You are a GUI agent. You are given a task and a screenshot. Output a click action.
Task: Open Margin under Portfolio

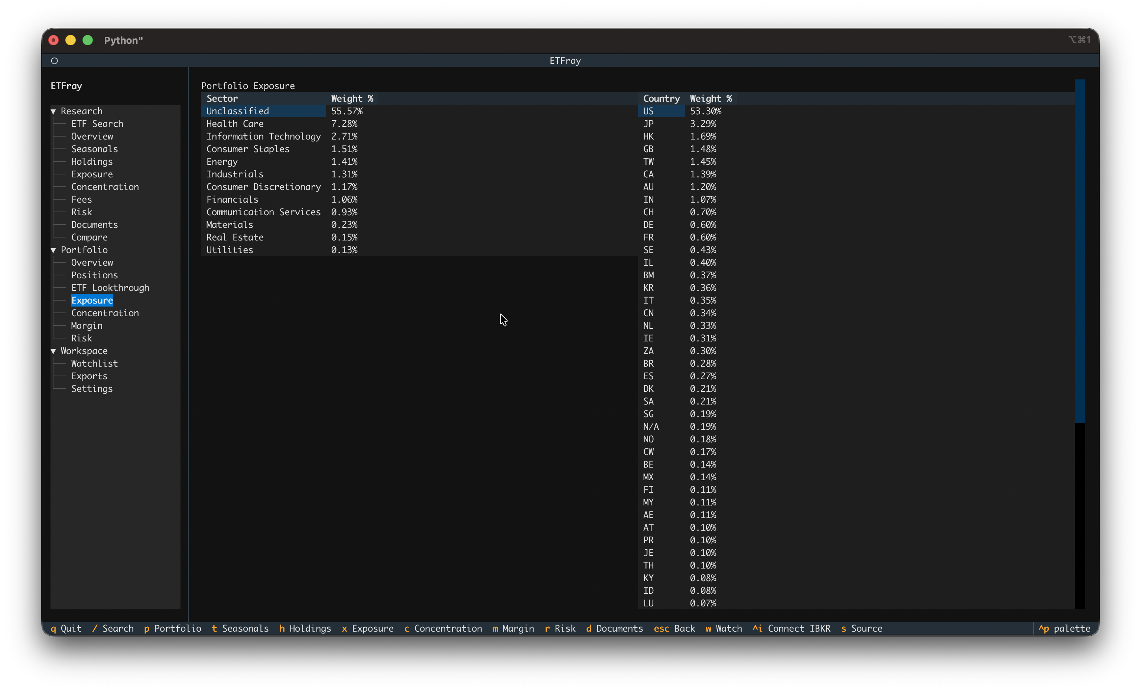(87, 325)
